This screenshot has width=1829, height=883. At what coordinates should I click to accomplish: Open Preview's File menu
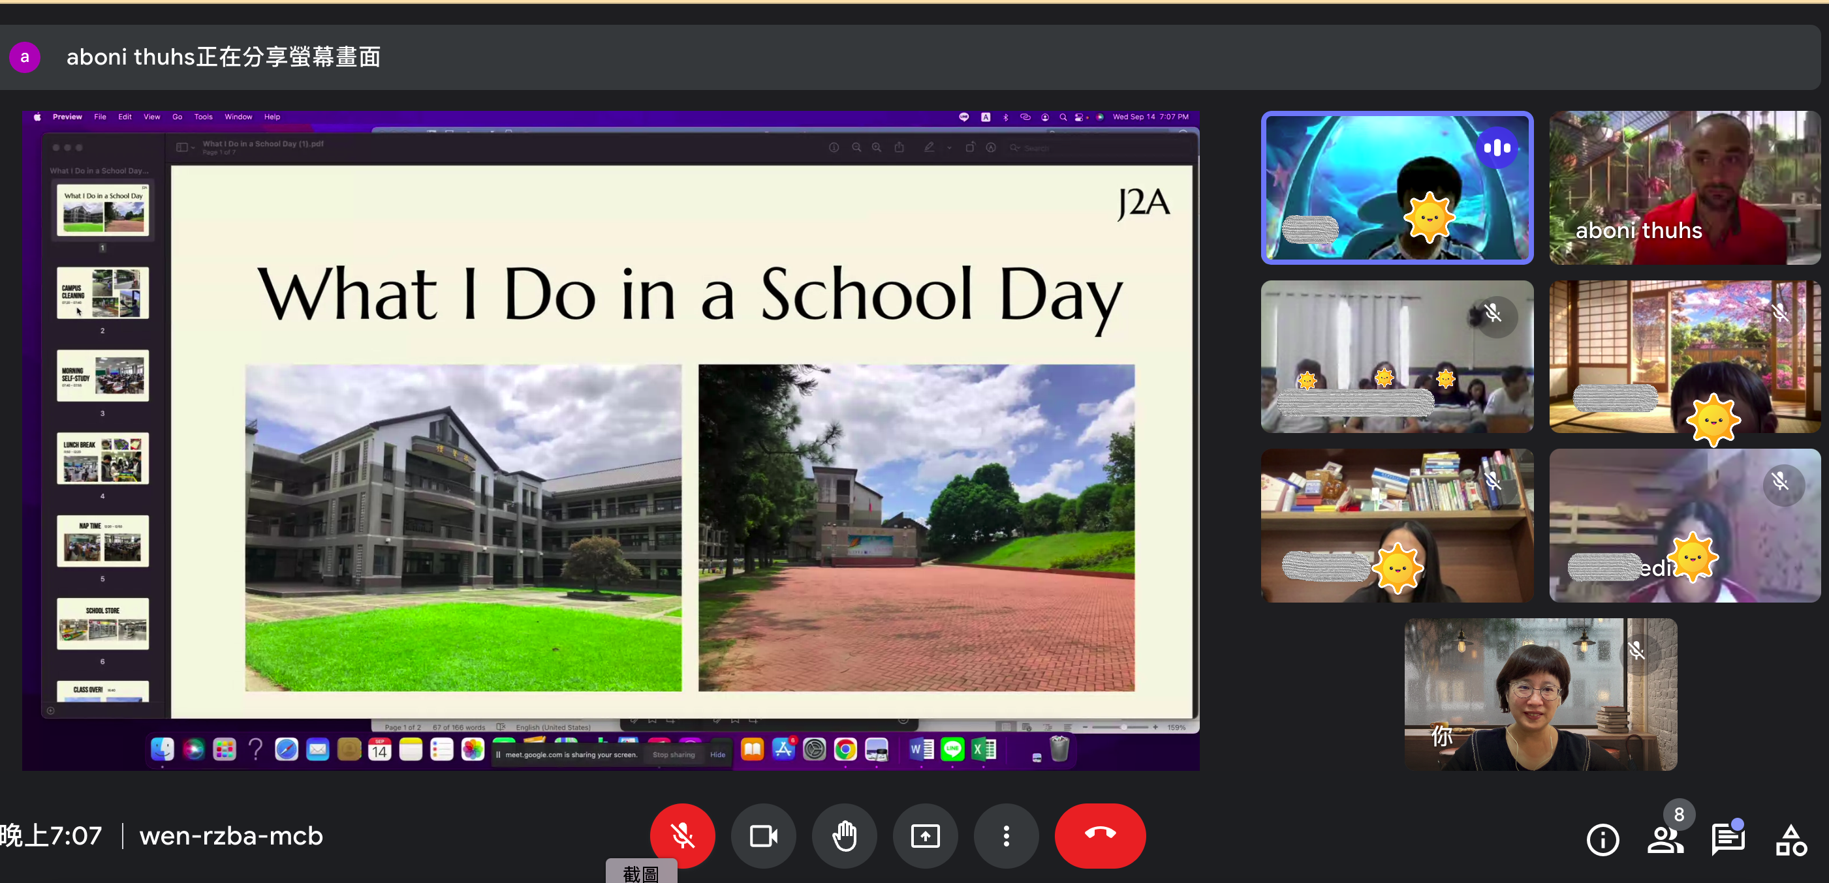click(99, 116)
